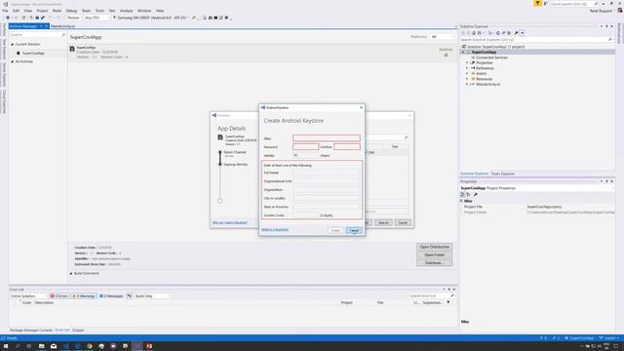Open the Tools menu

[99, 11]
